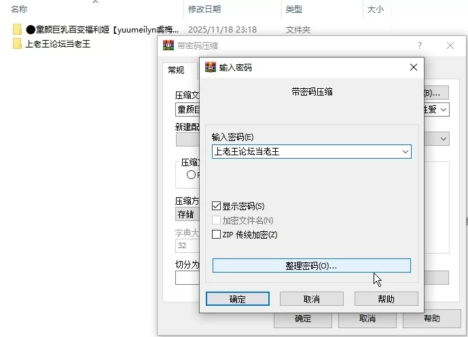Click the WinRAR icon beside 带密码压缩 title

[168, 45]
